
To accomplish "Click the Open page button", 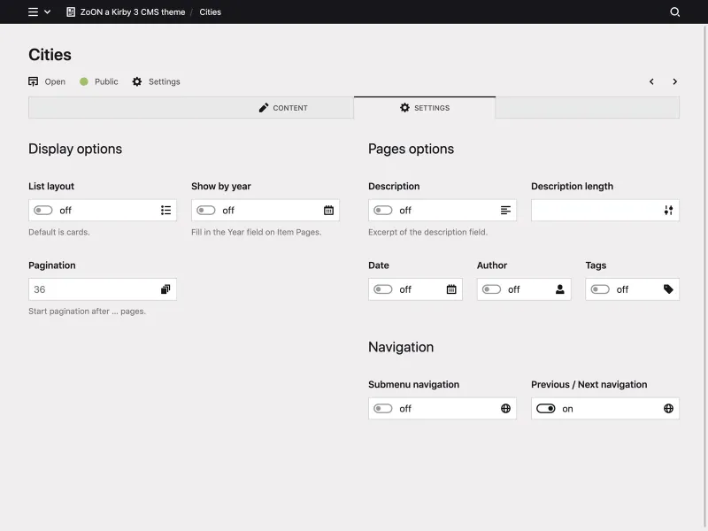I will pyautogui.click(x=46, y=81).
